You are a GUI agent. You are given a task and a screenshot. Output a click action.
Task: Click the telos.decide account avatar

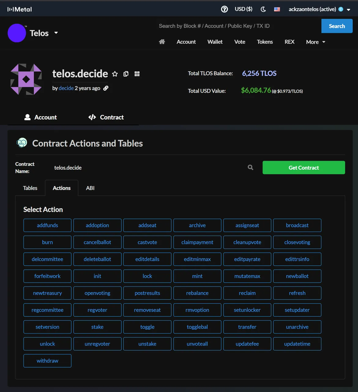pyautogui.click(x=26, y=79)
